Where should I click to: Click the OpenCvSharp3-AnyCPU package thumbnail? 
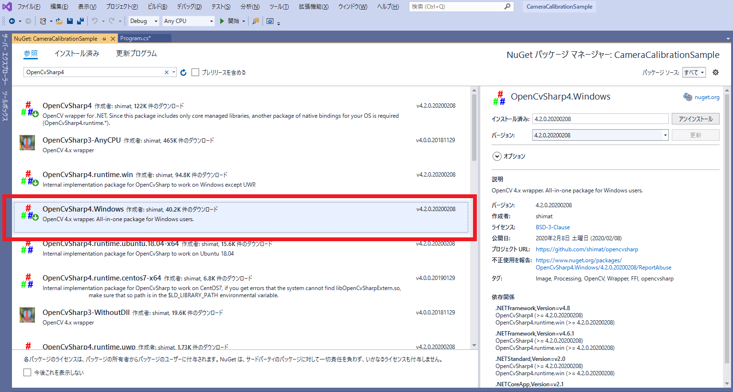[x=27, y=143]
